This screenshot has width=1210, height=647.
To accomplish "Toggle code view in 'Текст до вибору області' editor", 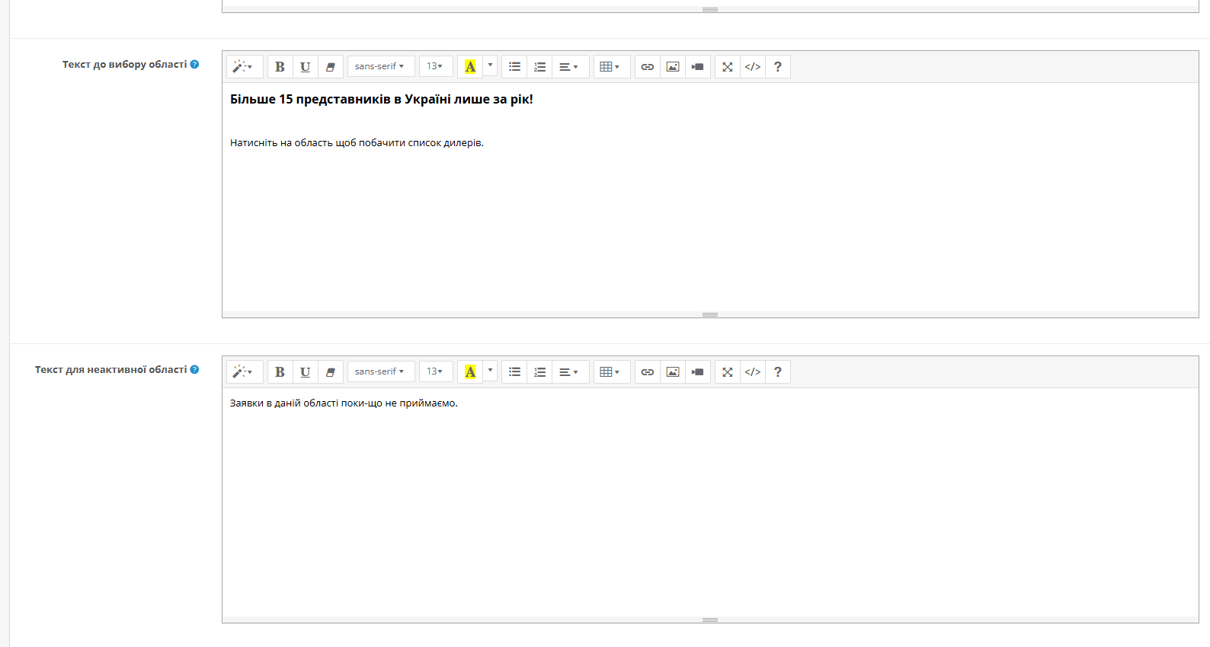I will tap(753, 67).
